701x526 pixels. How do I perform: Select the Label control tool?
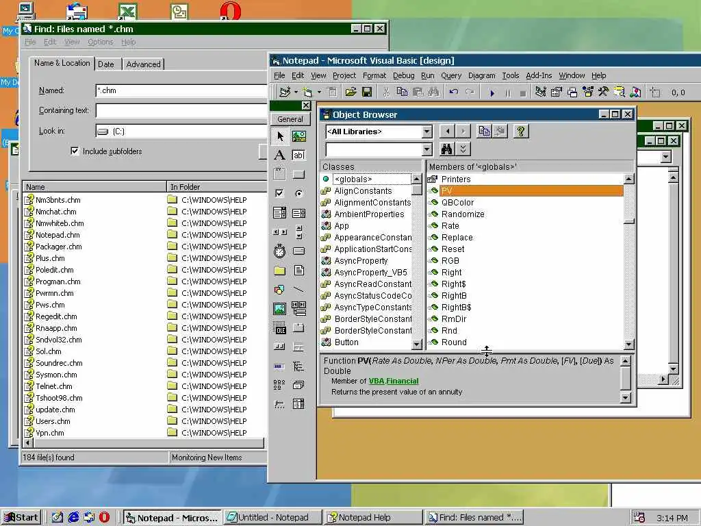(280, 155)
